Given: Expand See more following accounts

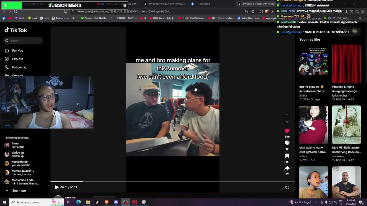Looking at the screenshot, I should point(16,191).
